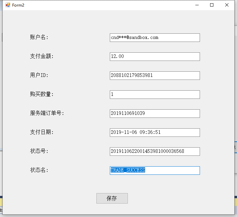Minimize the Form2 window

(x=197, y=5)
